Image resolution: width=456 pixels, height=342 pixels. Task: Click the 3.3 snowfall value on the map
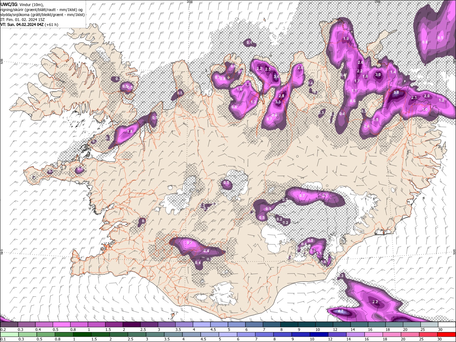click(x=278, y=102)
